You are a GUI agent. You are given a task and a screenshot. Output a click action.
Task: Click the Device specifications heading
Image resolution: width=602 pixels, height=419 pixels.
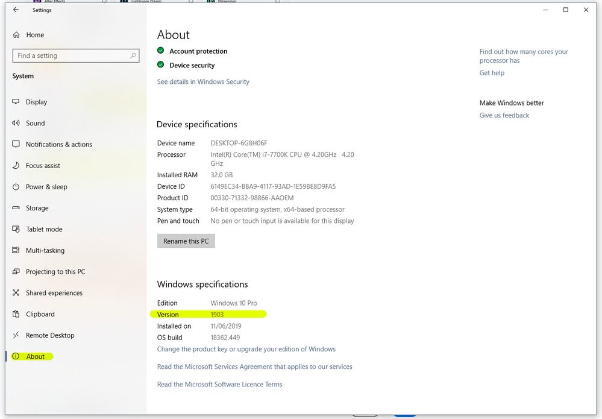click(197, 124)
